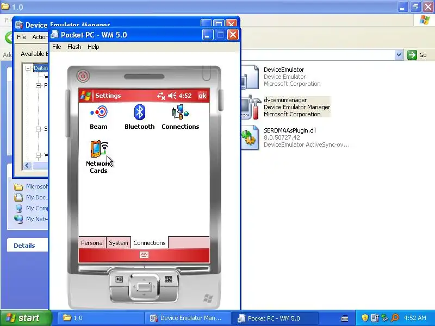Open the Bluetooth settings icon
This screenshot has height=326, width=435.
click(139, 117)
